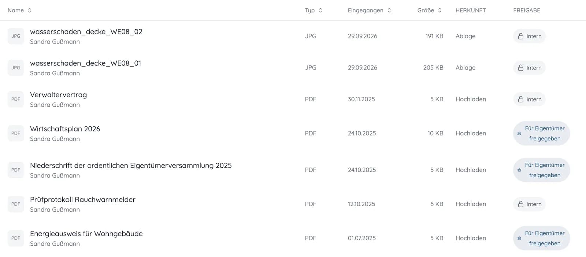Open Energieausweis für Wohngebäude document

86,234
